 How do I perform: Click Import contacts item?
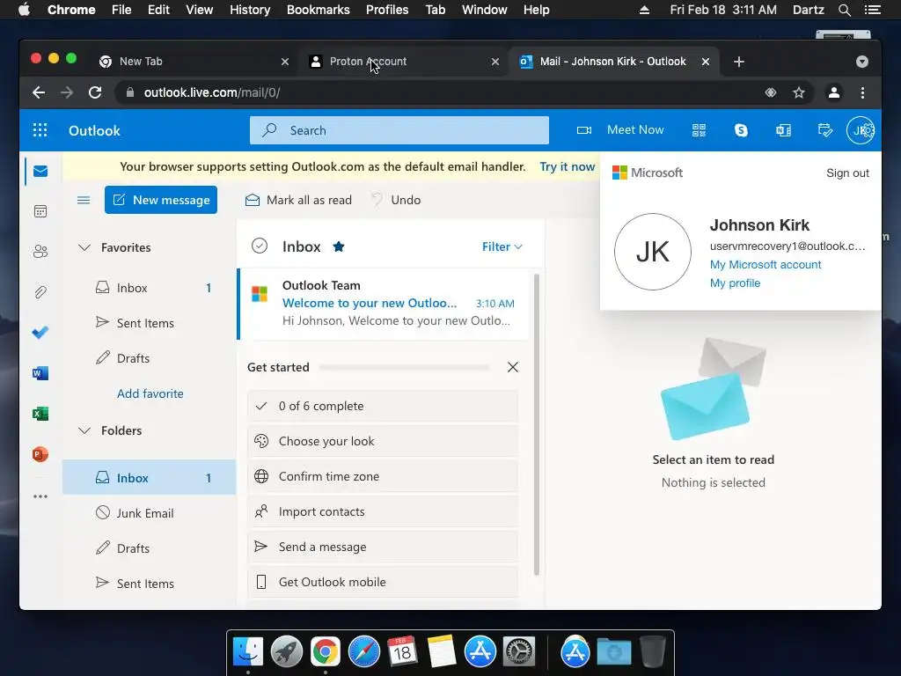tap(384, 511)
